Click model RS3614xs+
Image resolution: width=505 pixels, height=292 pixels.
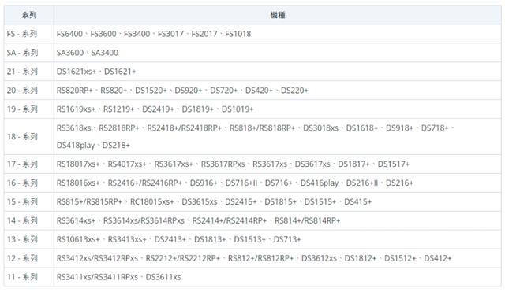76,220
